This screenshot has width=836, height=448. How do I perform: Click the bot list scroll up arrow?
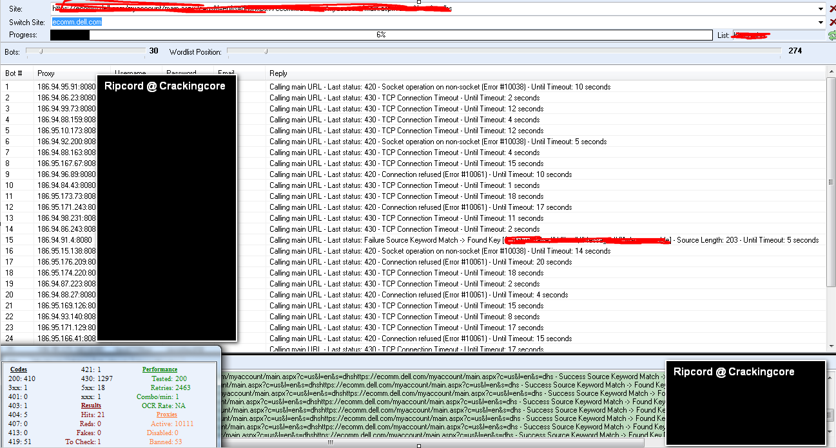coord(831,71)
